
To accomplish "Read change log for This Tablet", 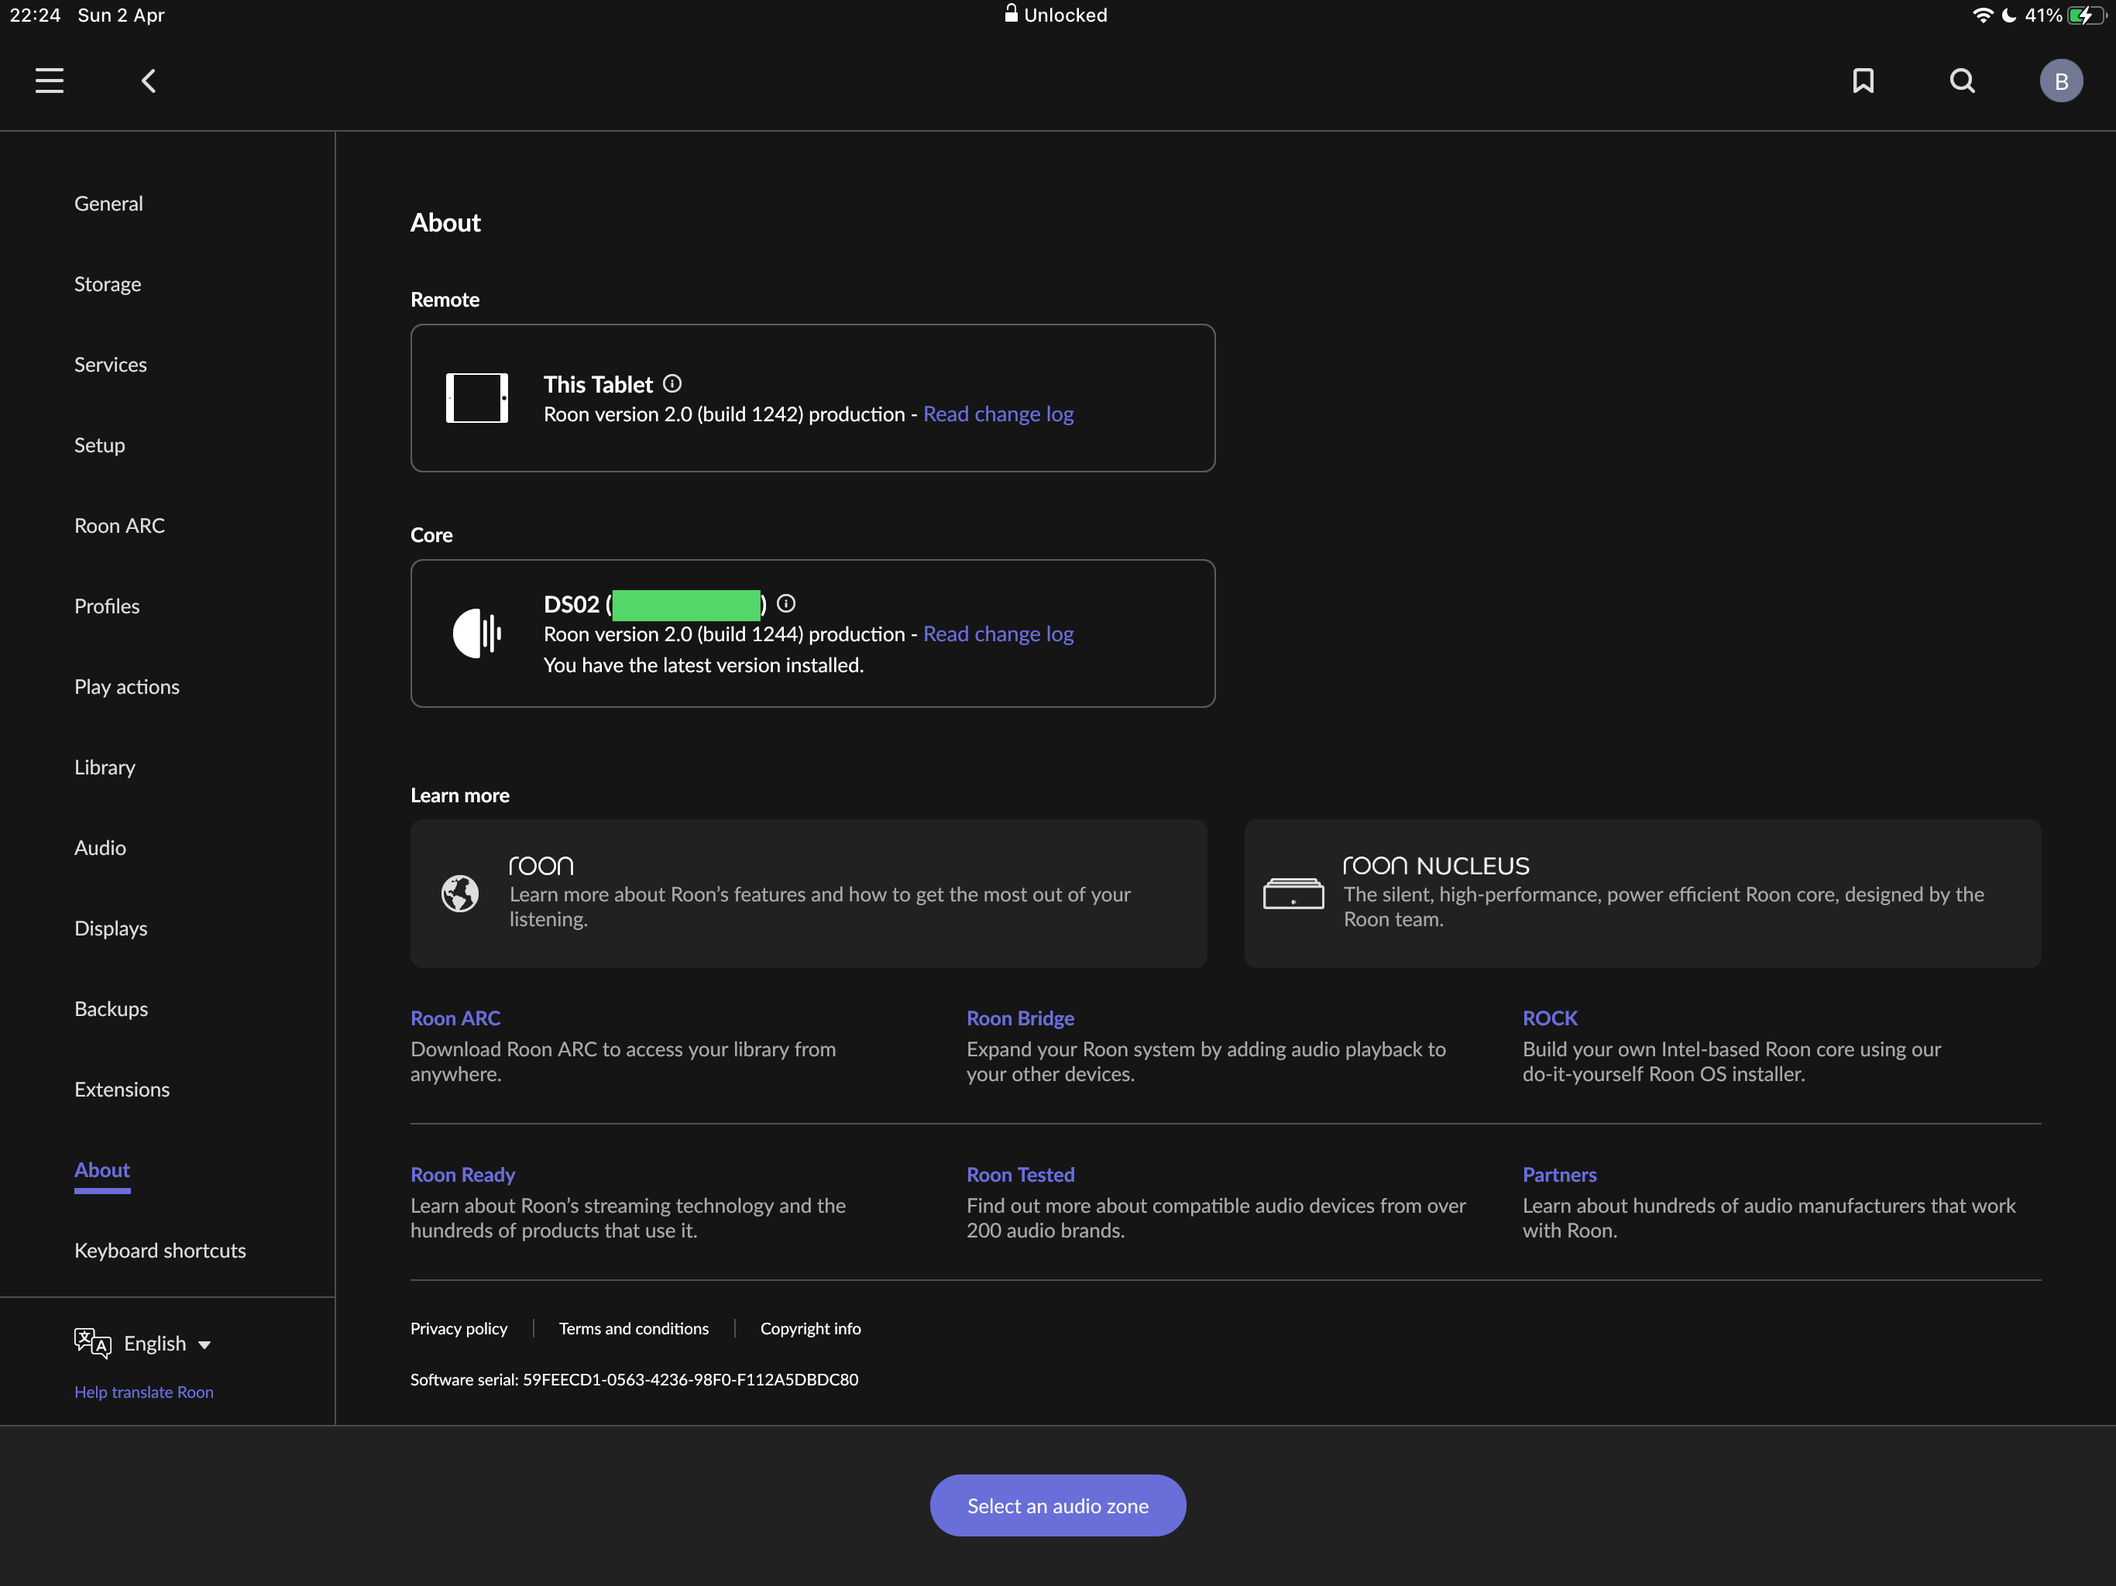I will click(998, 414).
